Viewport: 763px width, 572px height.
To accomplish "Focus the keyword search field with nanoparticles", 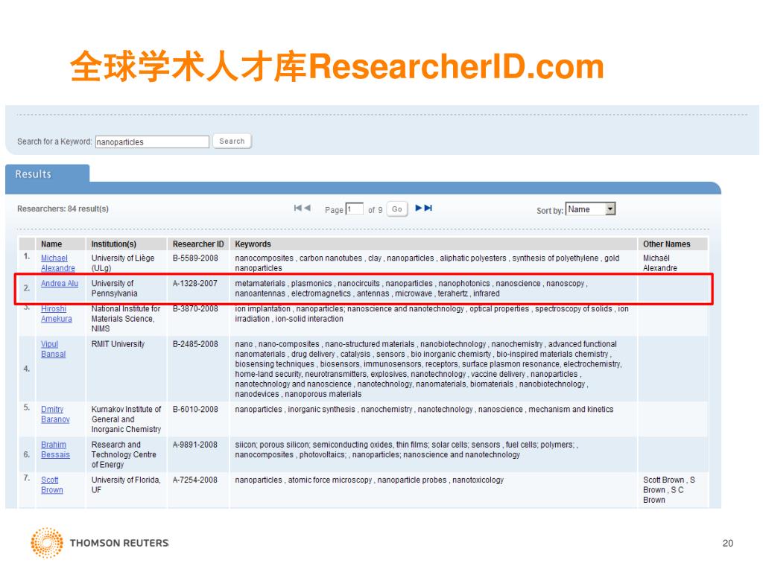I will [152, 142].
